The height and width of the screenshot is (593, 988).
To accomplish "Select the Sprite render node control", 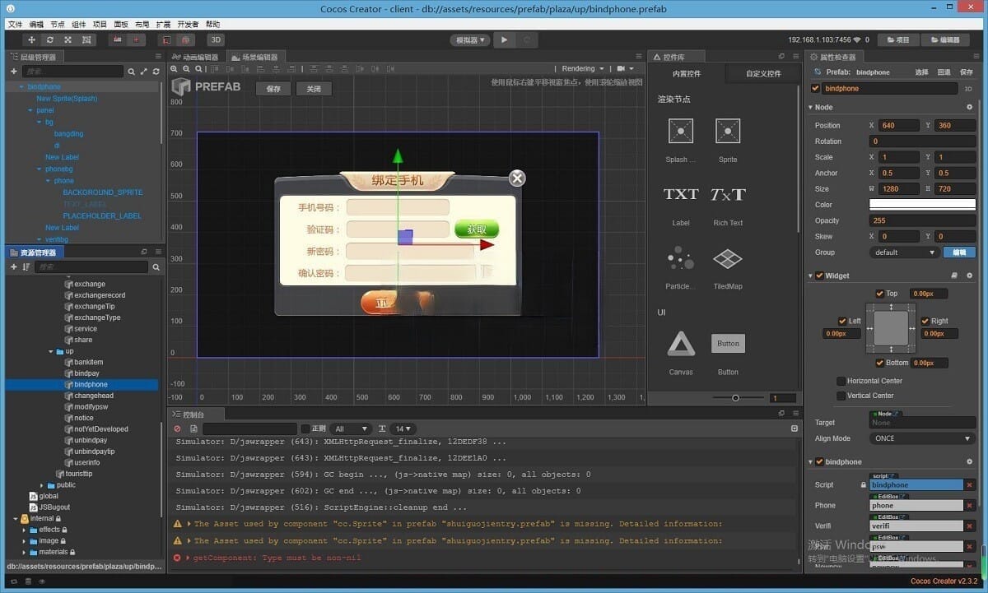I will click(727, 132).
